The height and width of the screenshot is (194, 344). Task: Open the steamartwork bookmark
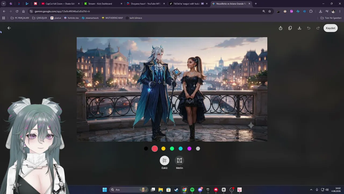[x=90, y=18]
